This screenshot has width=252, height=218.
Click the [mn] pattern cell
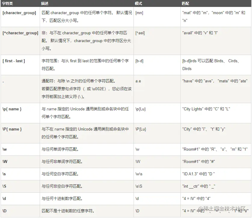coord(157,17)
